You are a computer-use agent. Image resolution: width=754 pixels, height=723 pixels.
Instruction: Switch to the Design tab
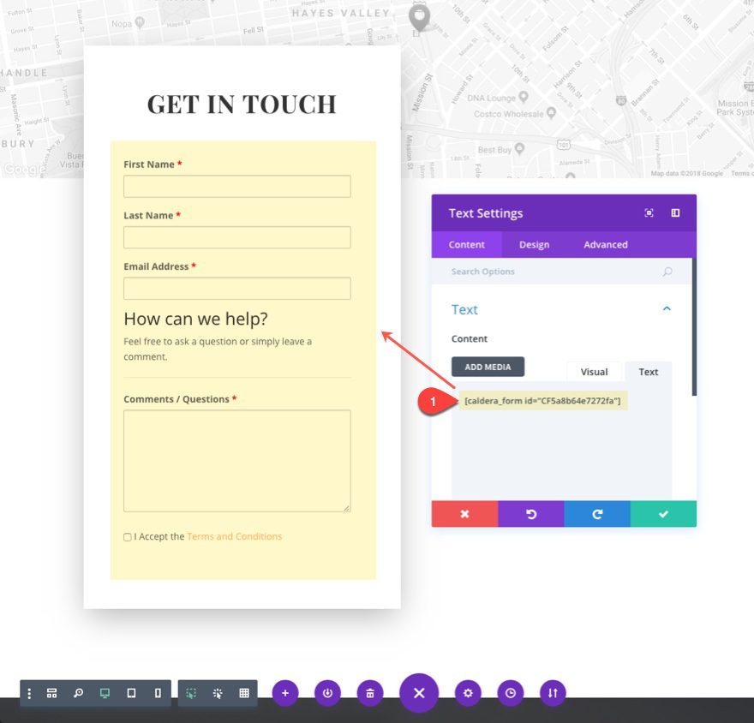pos(534,245)
